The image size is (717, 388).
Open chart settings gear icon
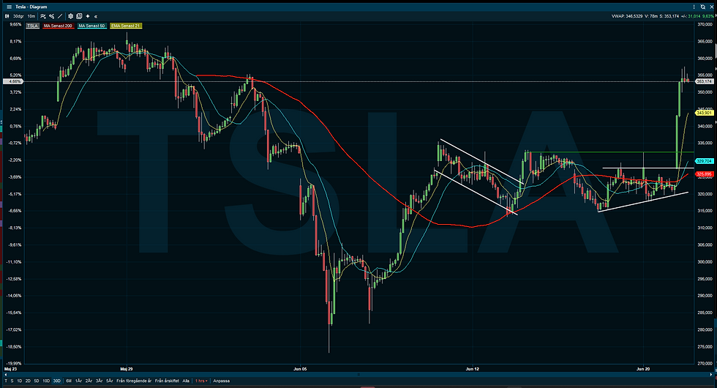point(70,16)
